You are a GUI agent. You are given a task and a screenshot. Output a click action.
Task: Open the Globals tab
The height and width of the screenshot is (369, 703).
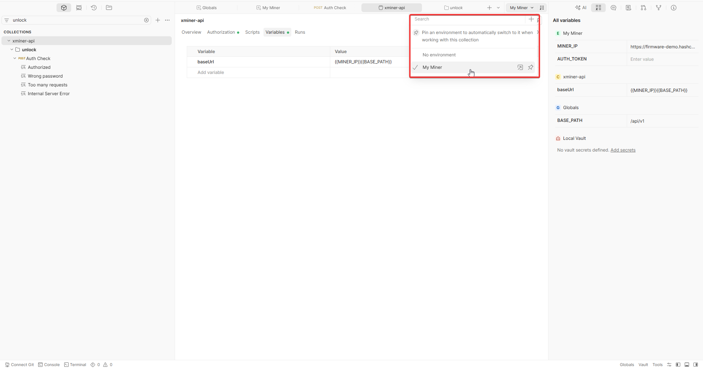pos(207,8)
